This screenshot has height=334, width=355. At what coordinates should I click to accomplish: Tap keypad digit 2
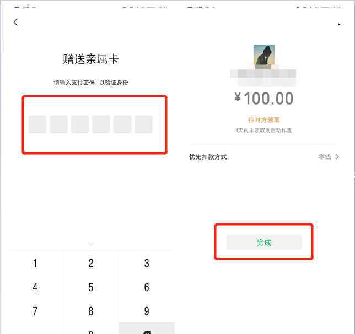tap(91, 263)
